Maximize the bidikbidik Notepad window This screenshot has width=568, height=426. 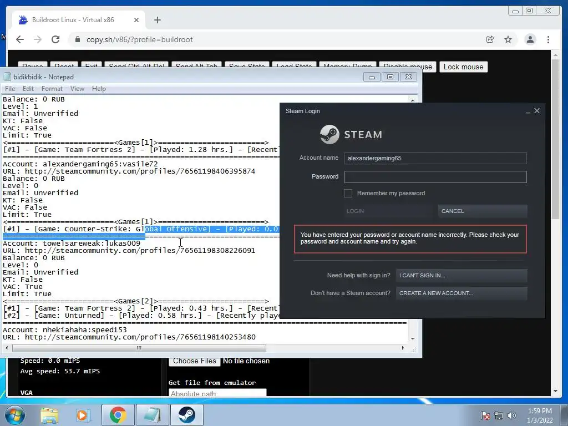point(390,77)
